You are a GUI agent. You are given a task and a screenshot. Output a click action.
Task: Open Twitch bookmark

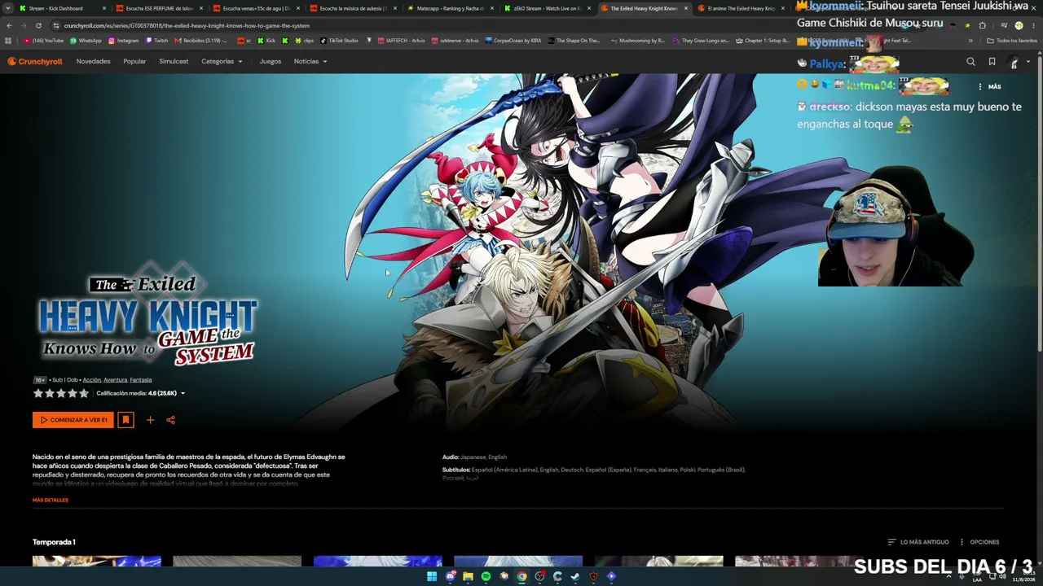pyautogui.click(x=157, y=41)
